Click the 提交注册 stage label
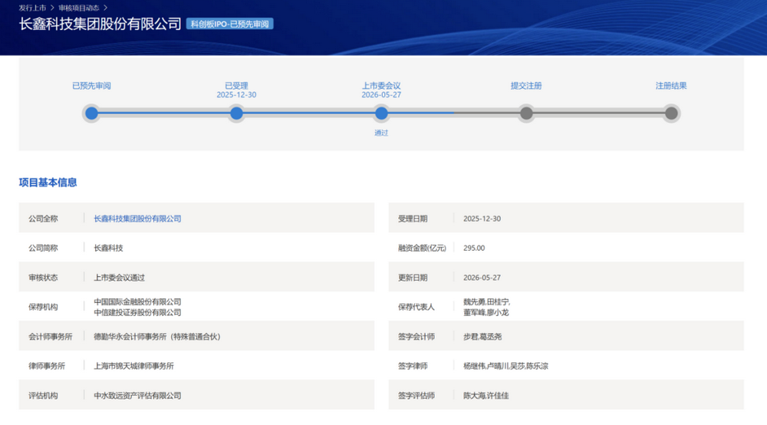This screenshot has width=767, height=425. [x=526, y=86]
